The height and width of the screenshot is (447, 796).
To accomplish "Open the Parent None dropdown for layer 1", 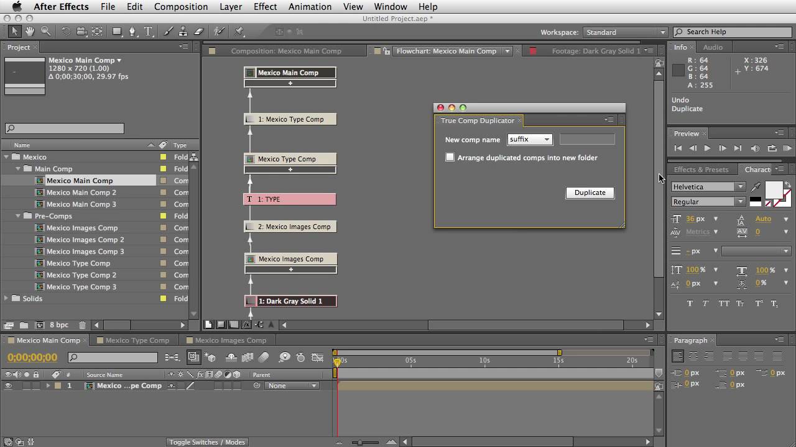I will click(x=292, y=386).
